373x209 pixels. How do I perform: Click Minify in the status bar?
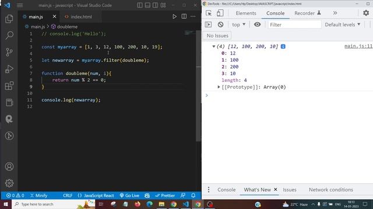39,196
